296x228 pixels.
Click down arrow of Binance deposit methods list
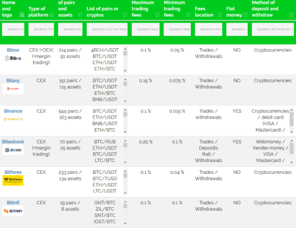(x=292, y=132)
